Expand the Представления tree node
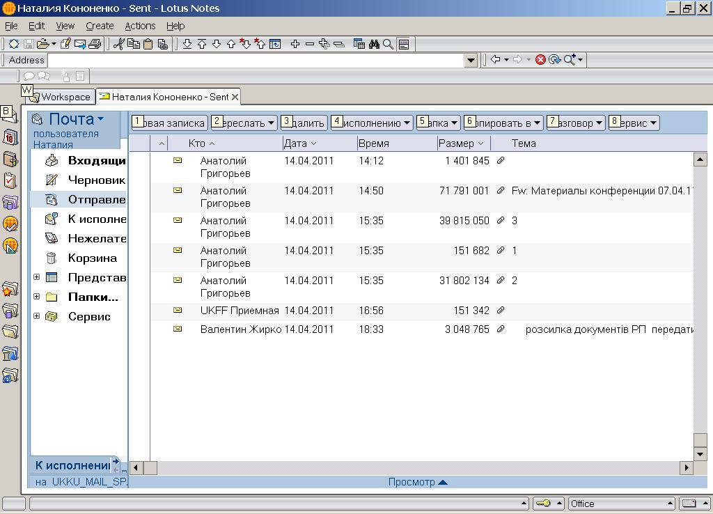The height and width of the screenshot is (514, 713). click(x=37, y=277)
